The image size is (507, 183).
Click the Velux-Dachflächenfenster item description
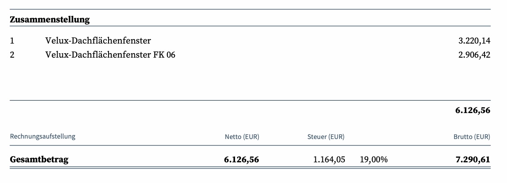click(x=98, y=41)
